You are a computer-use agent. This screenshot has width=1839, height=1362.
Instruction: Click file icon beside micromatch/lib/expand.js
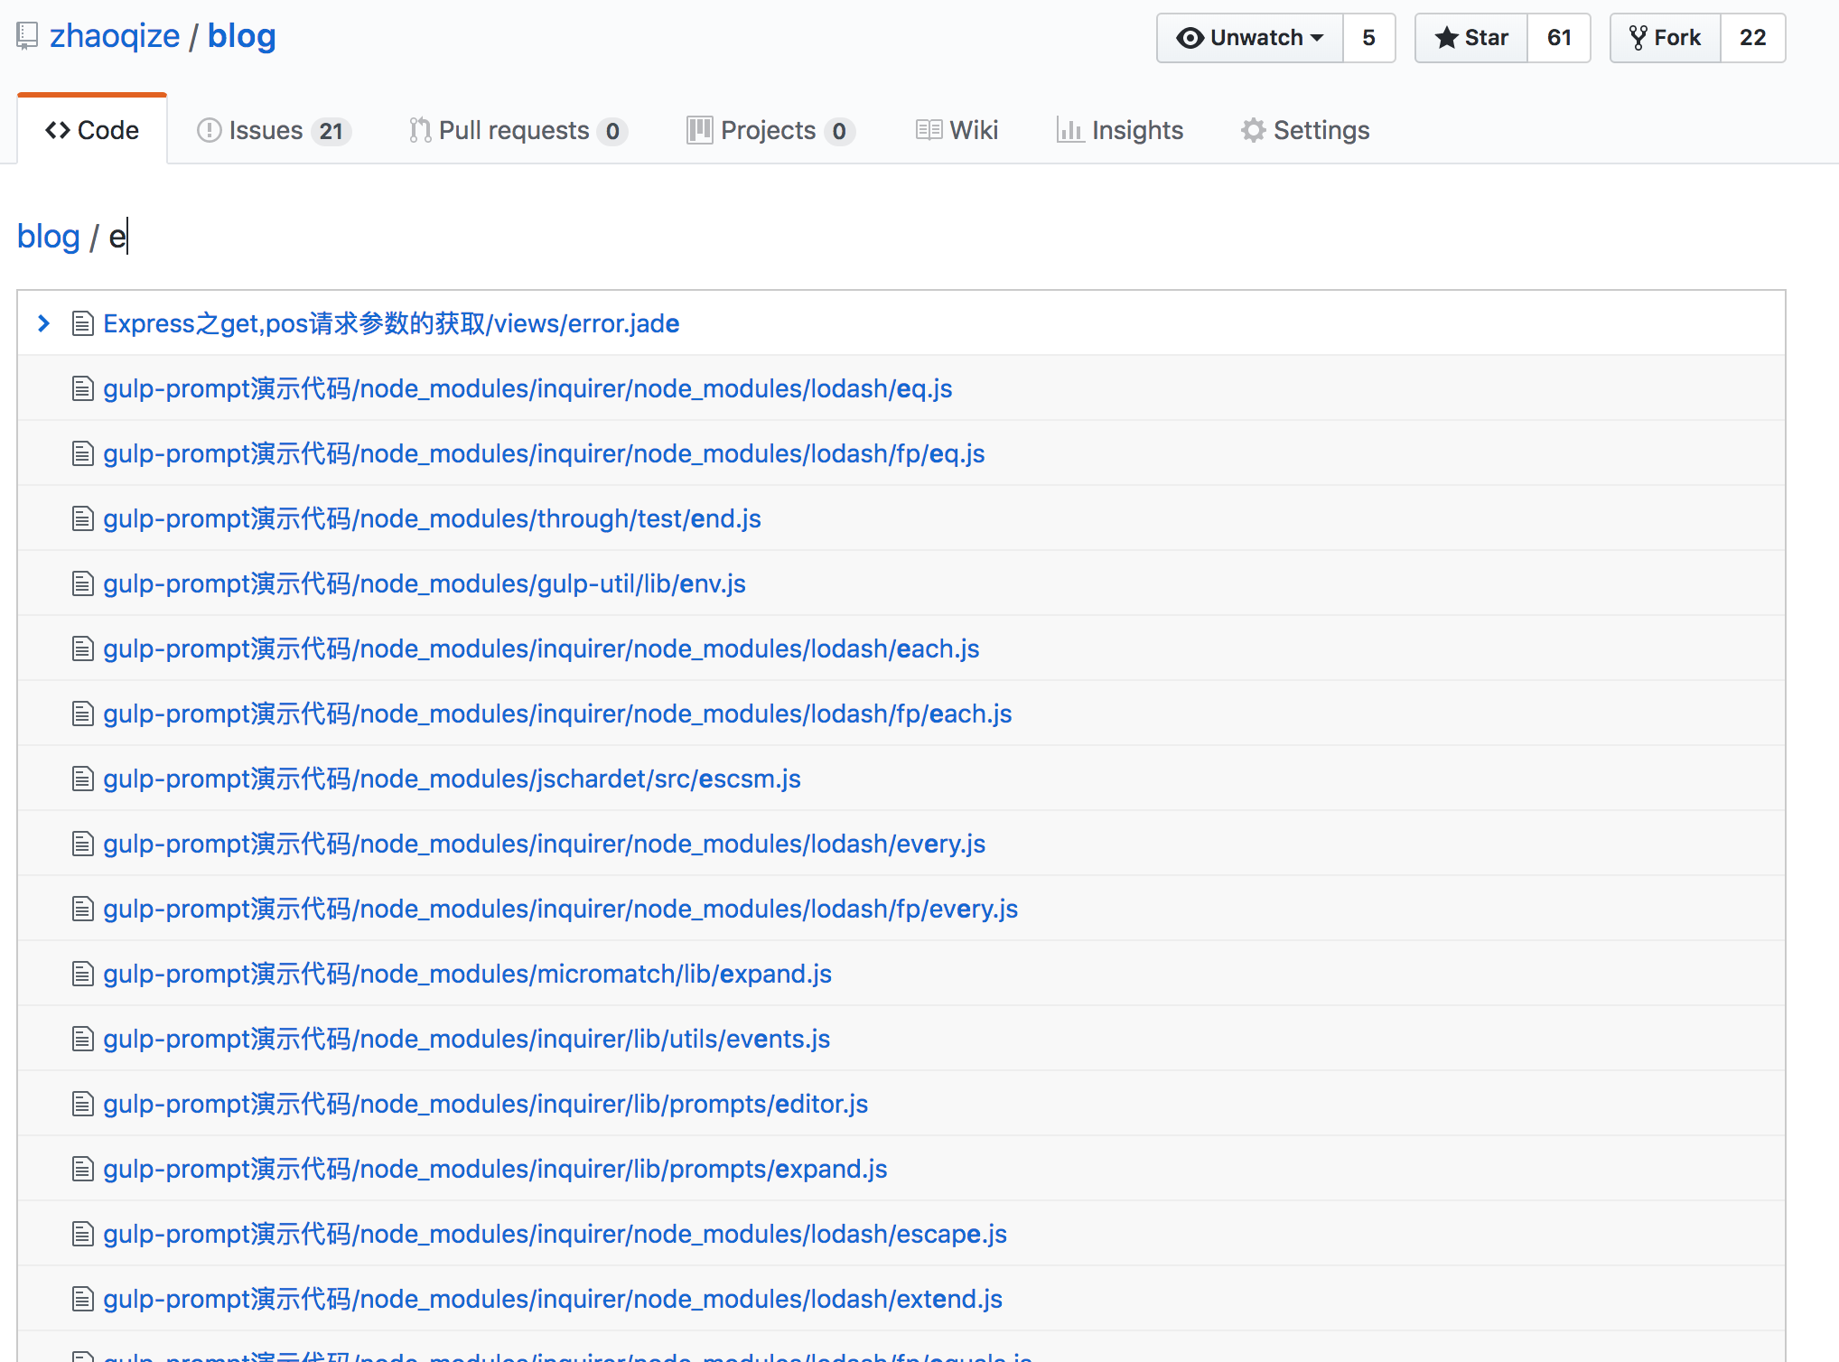83,974
